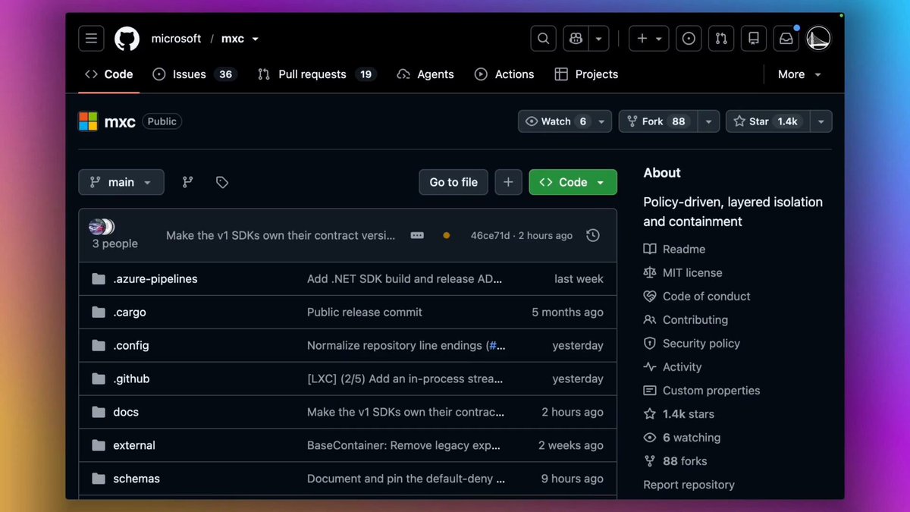Open the microsoft organization link
Screen dimensions: 910x512
(176, 39)
